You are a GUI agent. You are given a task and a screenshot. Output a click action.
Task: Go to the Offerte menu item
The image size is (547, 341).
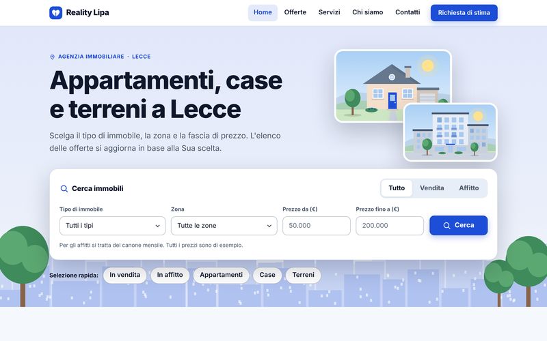click(x=295, y=12)
